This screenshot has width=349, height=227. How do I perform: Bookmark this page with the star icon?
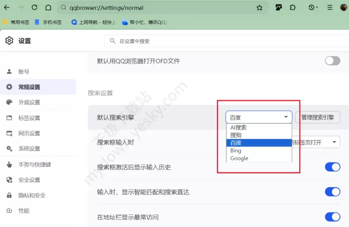pos(259,8)
